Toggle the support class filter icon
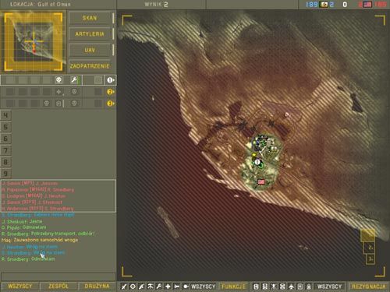This screenshot has height=292, width=390. pyautogui.click(x=151, y=287)
